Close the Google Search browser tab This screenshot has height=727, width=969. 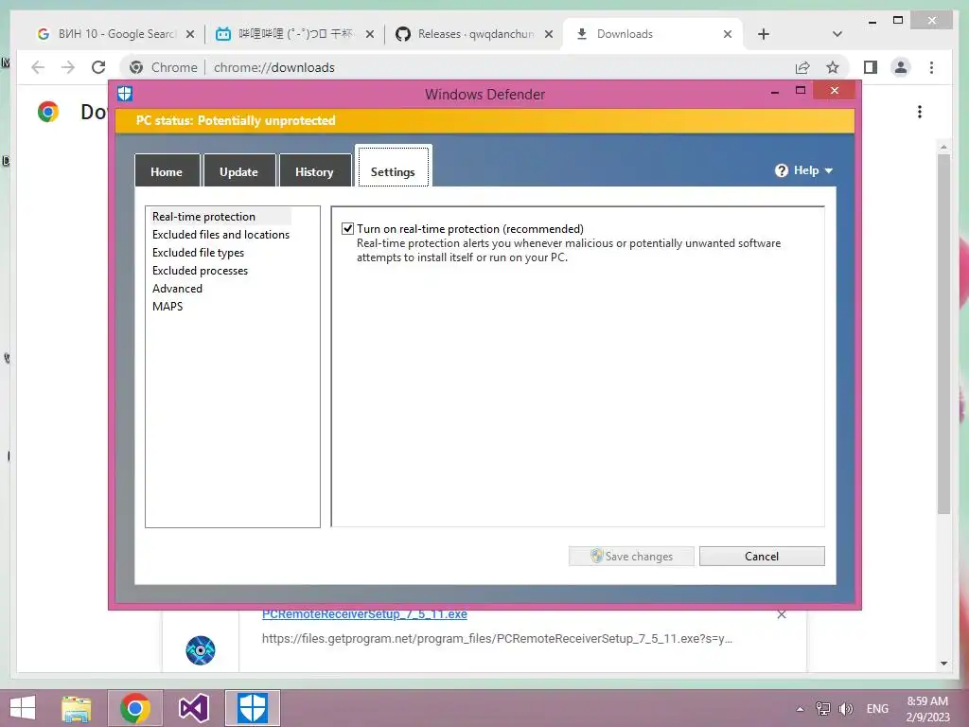click(x=190, y=35)
